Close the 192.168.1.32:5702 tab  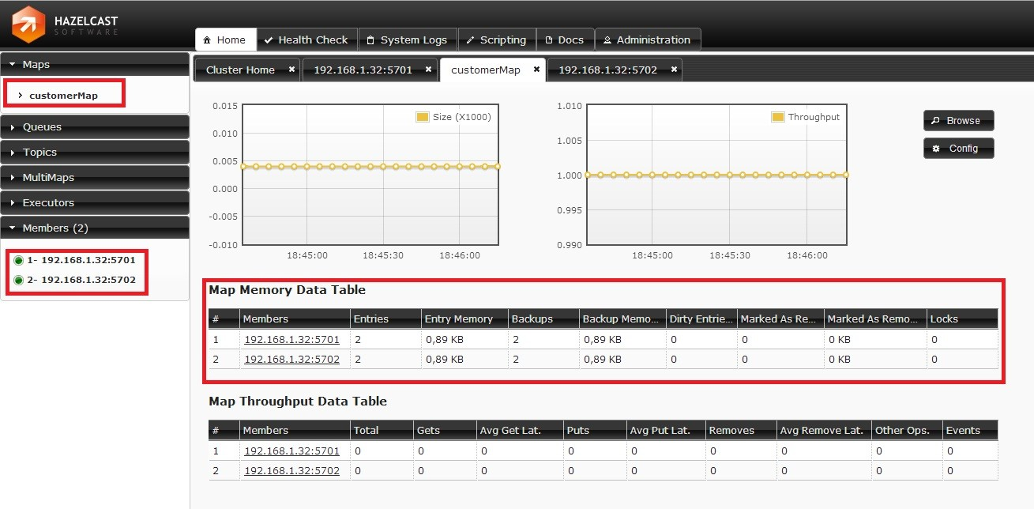[x=674, y=70]
